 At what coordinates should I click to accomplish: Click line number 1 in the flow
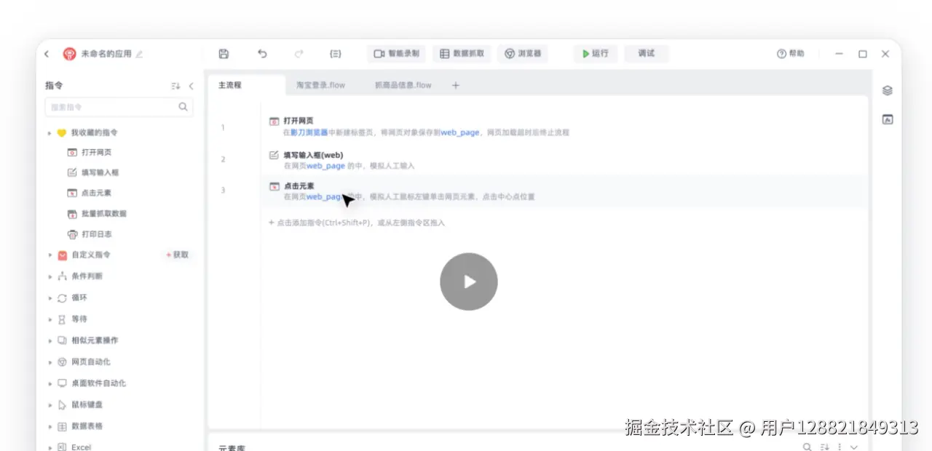pos(223,128)
